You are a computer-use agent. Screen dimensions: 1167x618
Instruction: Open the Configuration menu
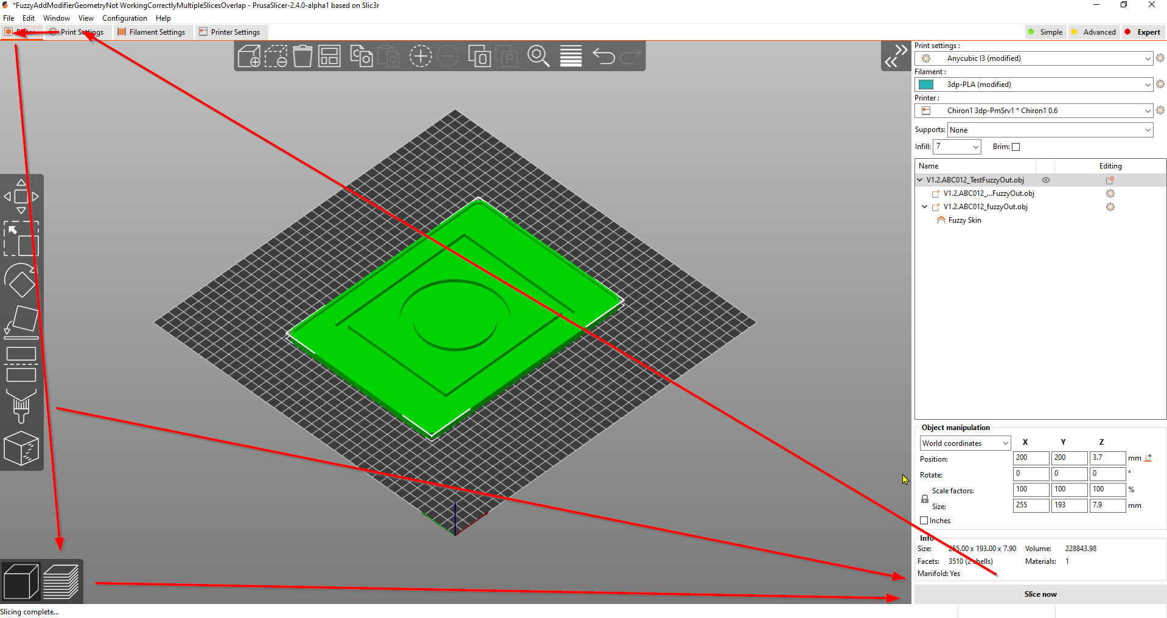point(125,18)
